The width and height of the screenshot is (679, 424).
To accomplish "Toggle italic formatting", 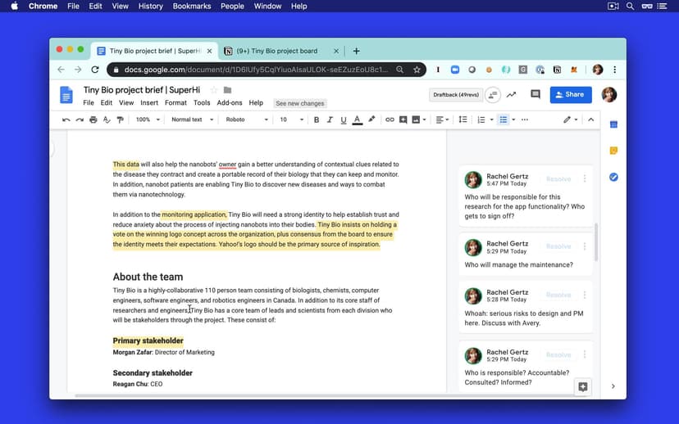I will click(330, 120).
